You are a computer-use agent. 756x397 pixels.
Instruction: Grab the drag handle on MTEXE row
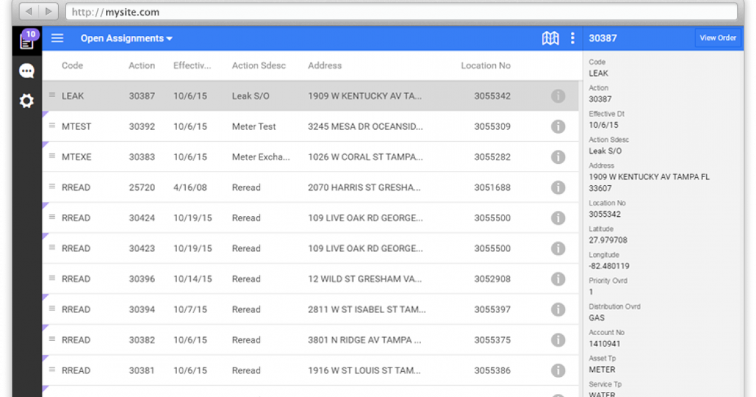click(52, 156)
